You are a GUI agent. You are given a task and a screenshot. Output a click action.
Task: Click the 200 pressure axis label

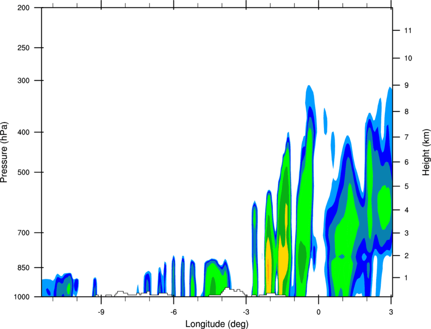[23, 8]
